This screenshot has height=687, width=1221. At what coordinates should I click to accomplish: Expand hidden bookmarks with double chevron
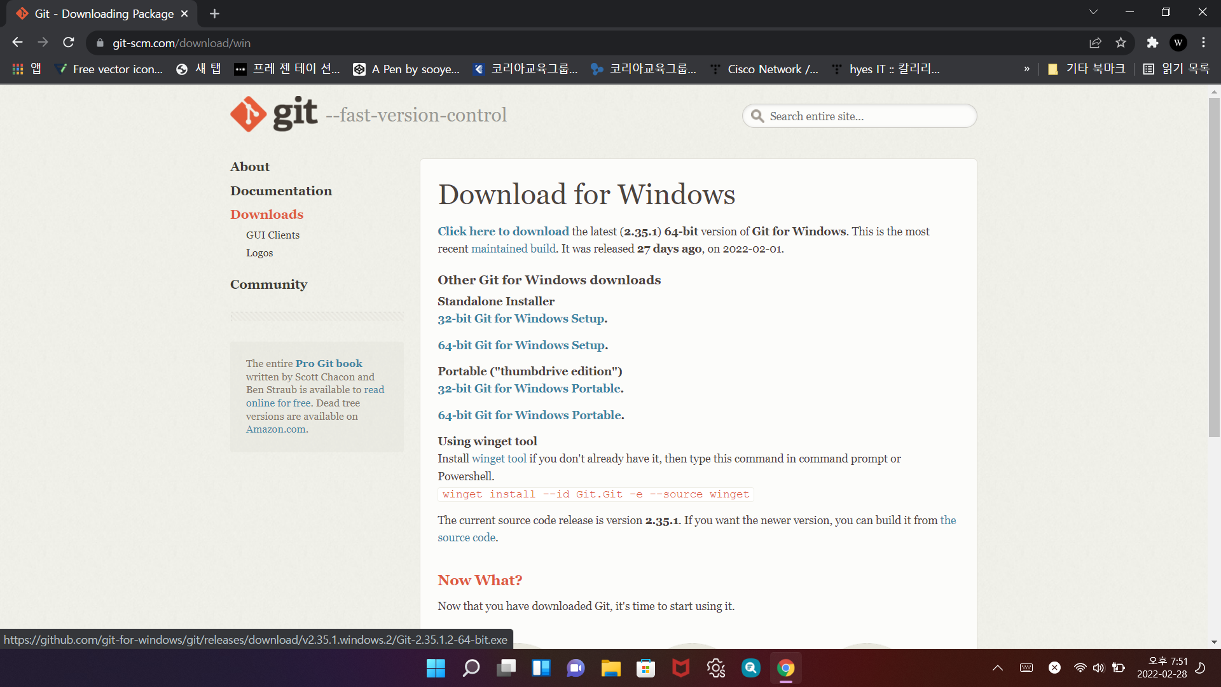[1026, 69]
